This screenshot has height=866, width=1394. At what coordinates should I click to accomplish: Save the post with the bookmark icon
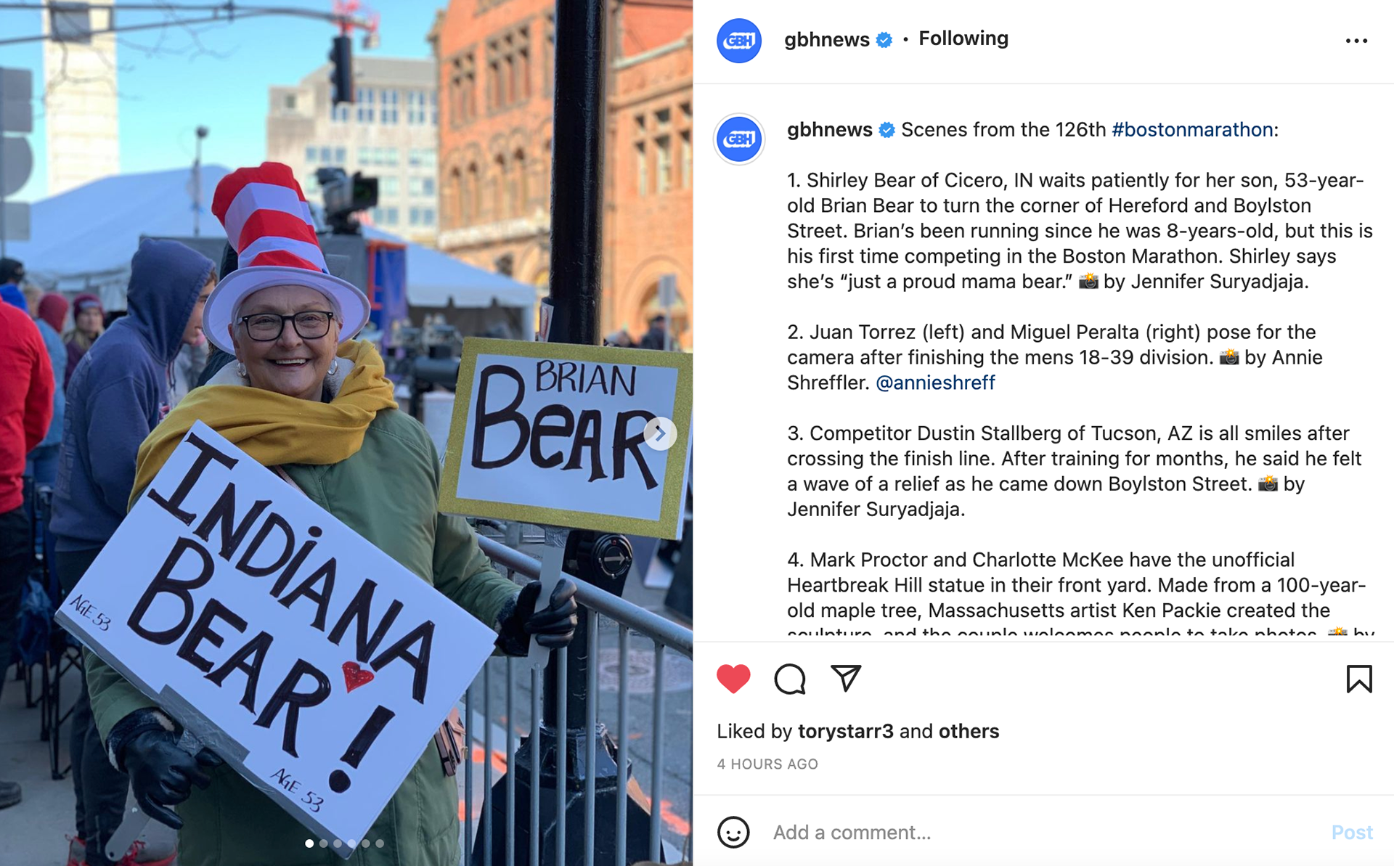point(1358,679)
